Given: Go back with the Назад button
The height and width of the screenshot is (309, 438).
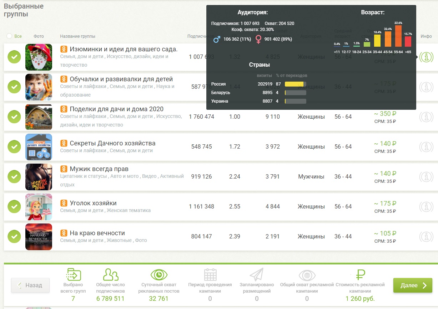Looking at the screenshot, I should [30, 285].
